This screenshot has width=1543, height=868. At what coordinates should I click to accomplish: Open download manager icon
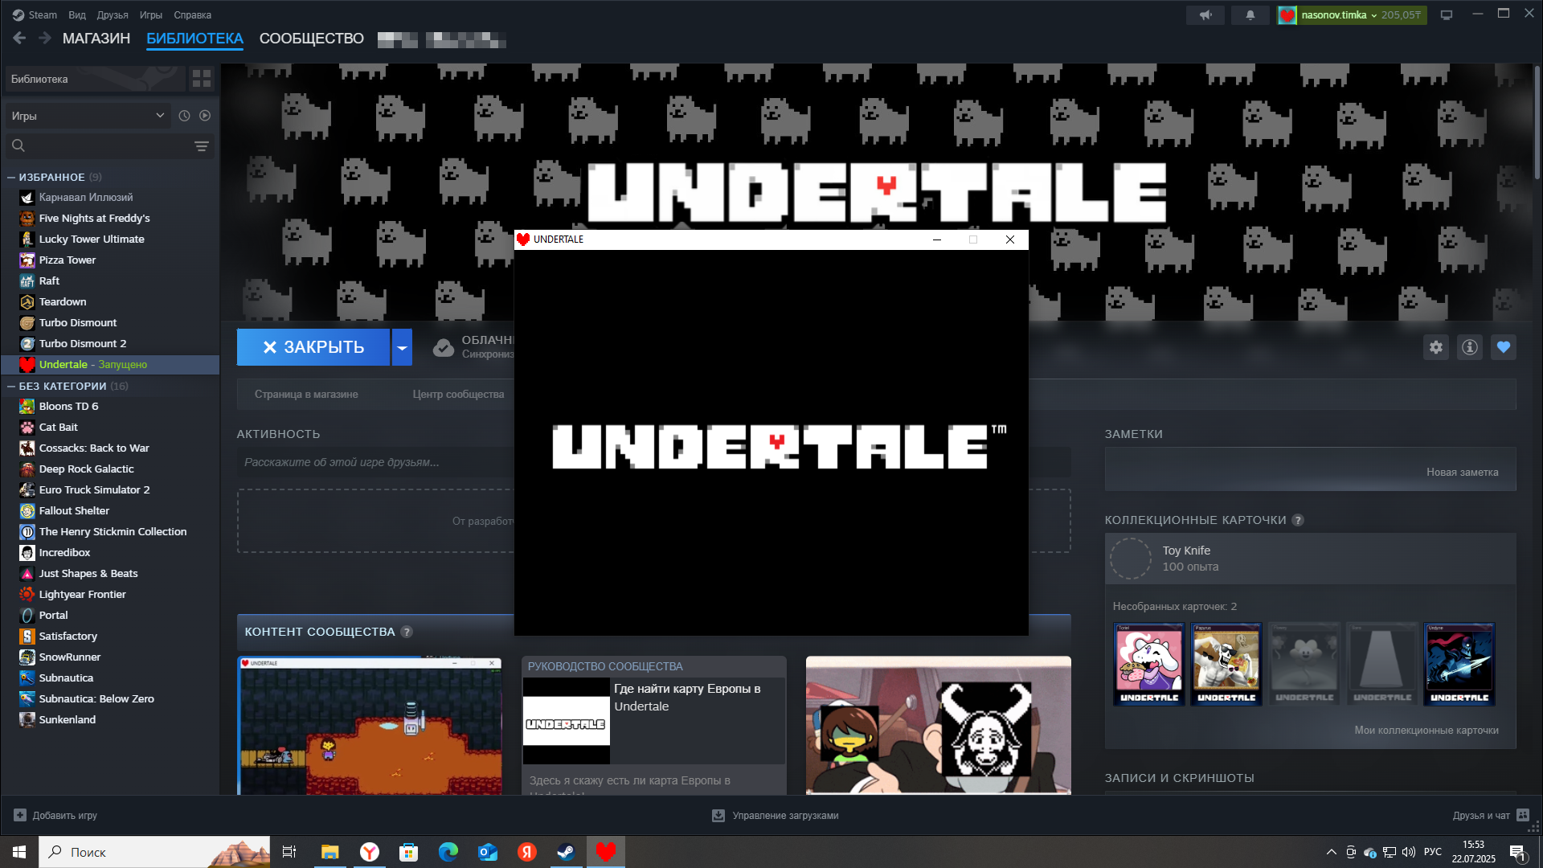718,816
